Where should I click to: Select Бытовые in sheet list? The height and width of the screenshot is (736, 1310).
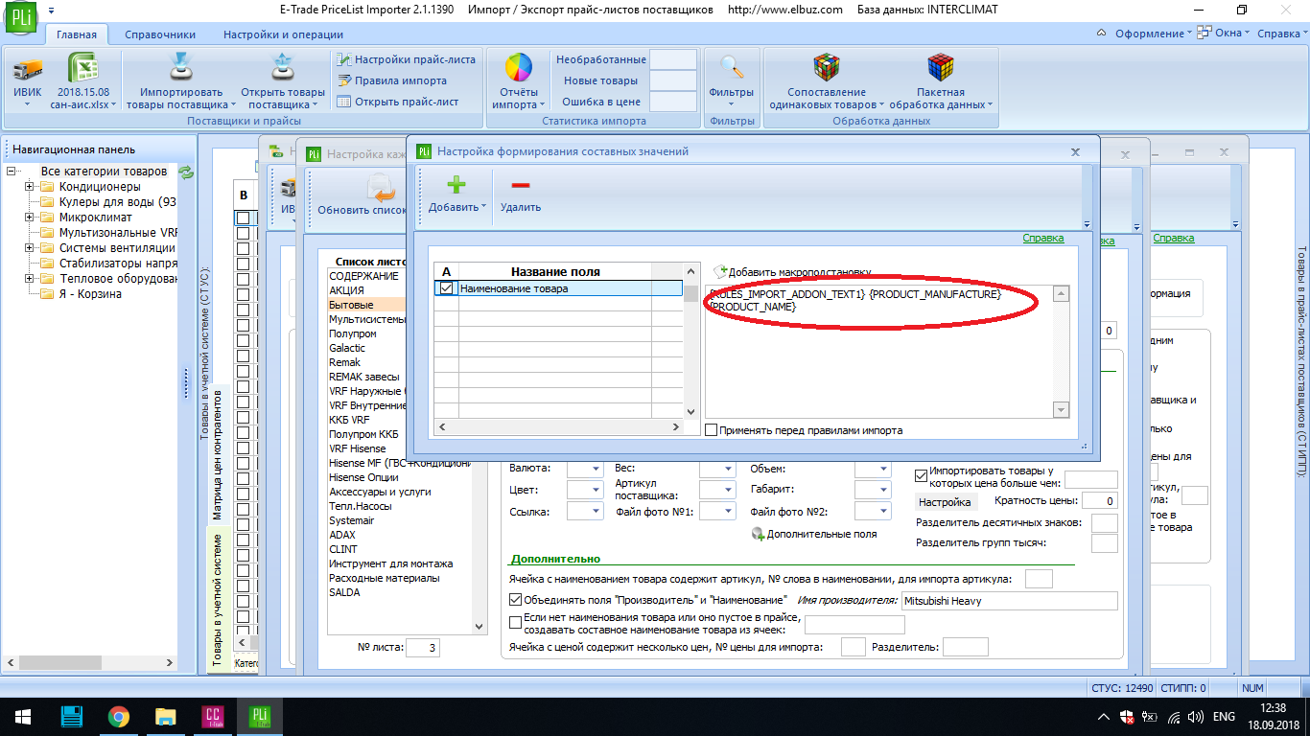point(399,305)
